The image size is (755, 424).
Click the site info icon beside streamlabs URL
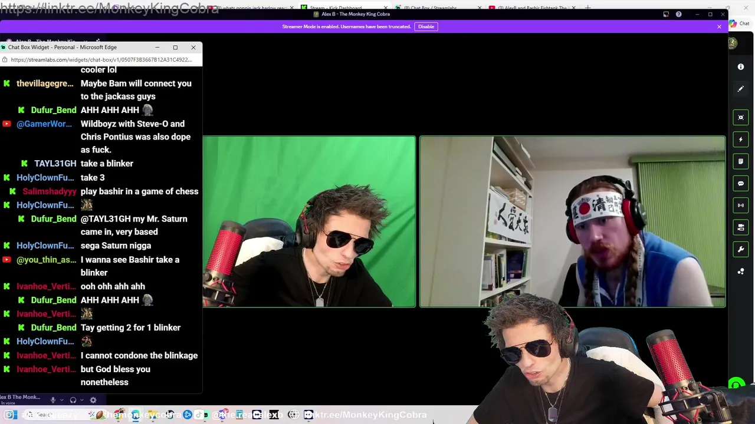pyautogui.click(x=5, y=59)
